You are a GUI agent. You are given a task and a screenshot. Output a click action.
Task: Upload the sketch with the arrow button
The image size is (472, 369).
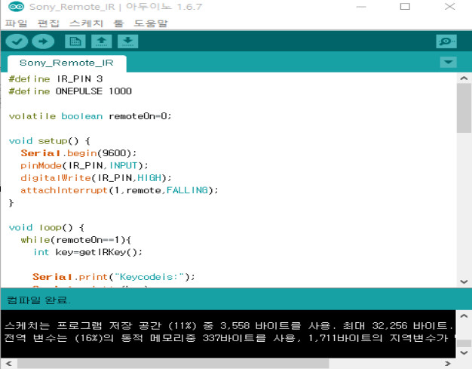click(x=43, y=42)
